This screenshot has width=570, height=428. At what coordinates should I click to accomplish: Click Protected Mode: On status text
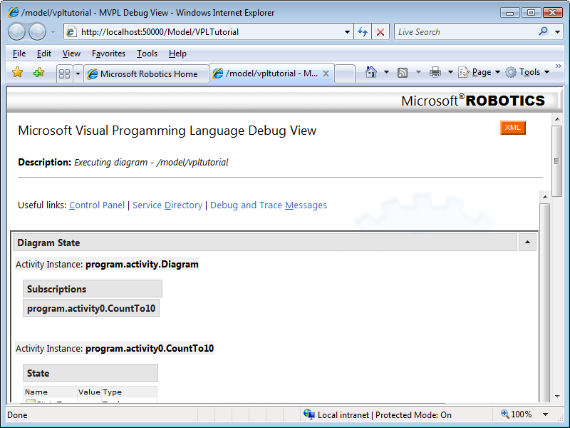(413, 415)
